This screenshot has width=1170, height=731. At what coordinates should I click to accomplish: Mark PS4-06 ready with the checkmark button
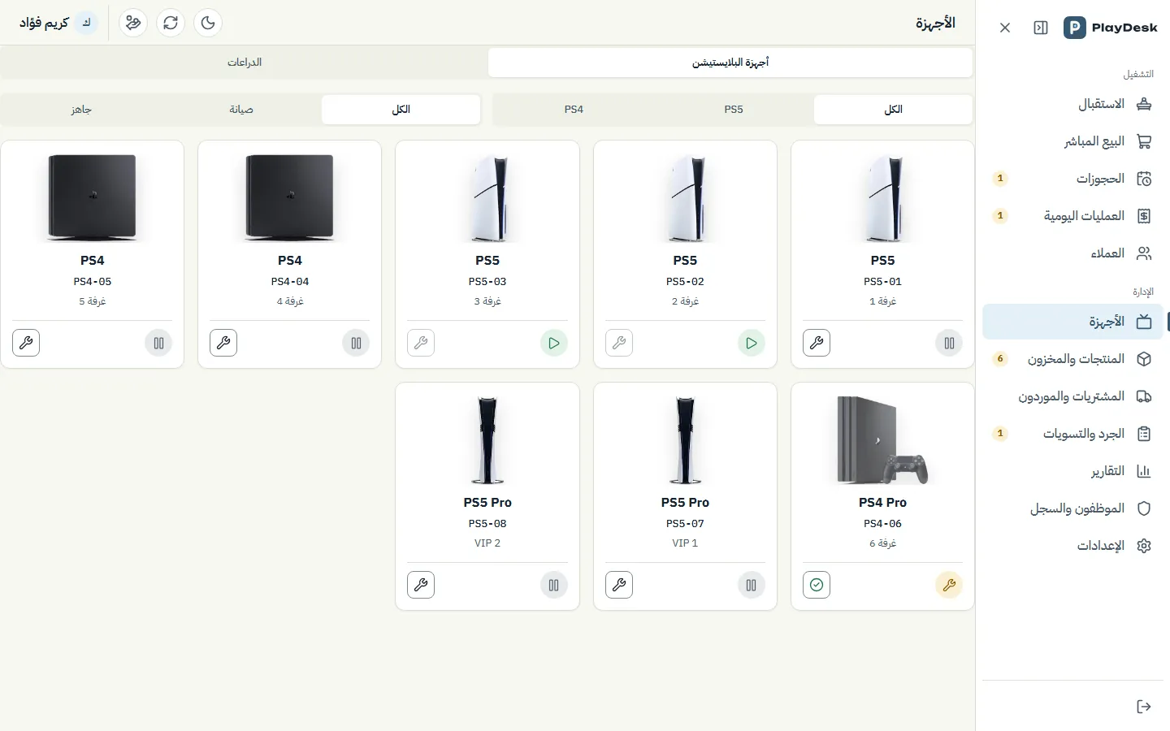point(817,585)
